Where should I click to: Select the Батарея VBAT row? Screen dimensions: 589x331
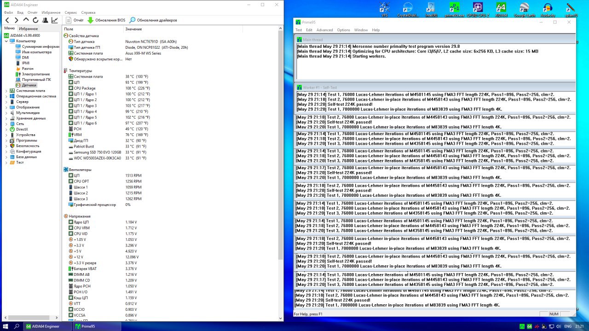tap(170, 268)
